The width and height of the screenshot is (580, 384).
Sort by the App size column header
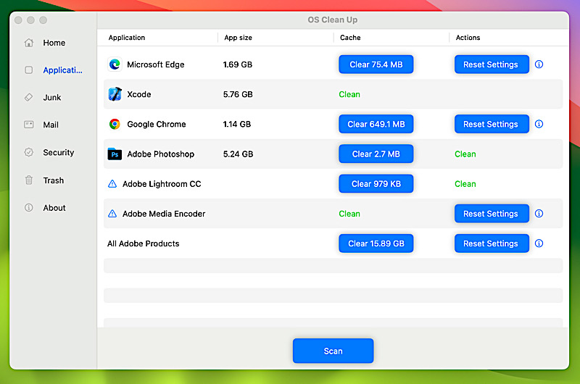tap(239, 38)
